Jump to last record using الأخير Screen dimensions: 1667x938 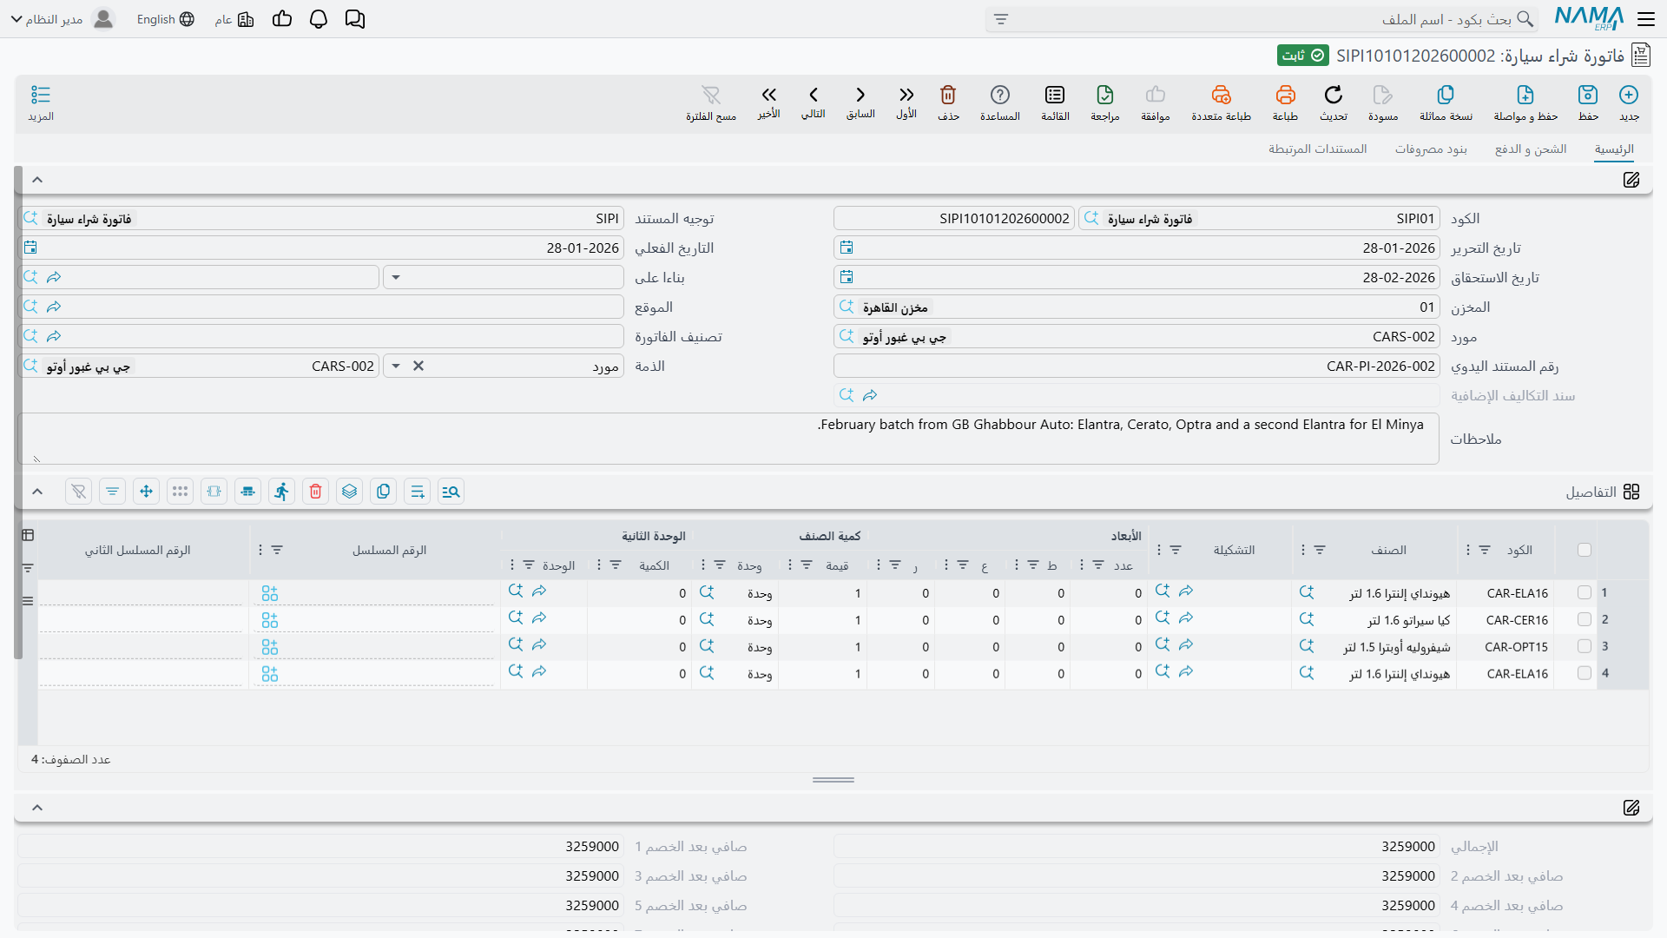(769, 95)
